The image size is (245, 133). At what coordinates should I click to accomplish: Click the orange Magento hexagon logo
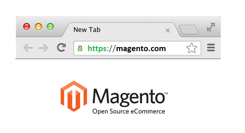coord(74,96)
